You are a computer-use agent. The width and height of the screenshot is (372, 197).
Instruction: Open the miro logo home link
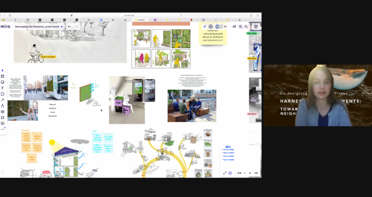coord(5,27)
